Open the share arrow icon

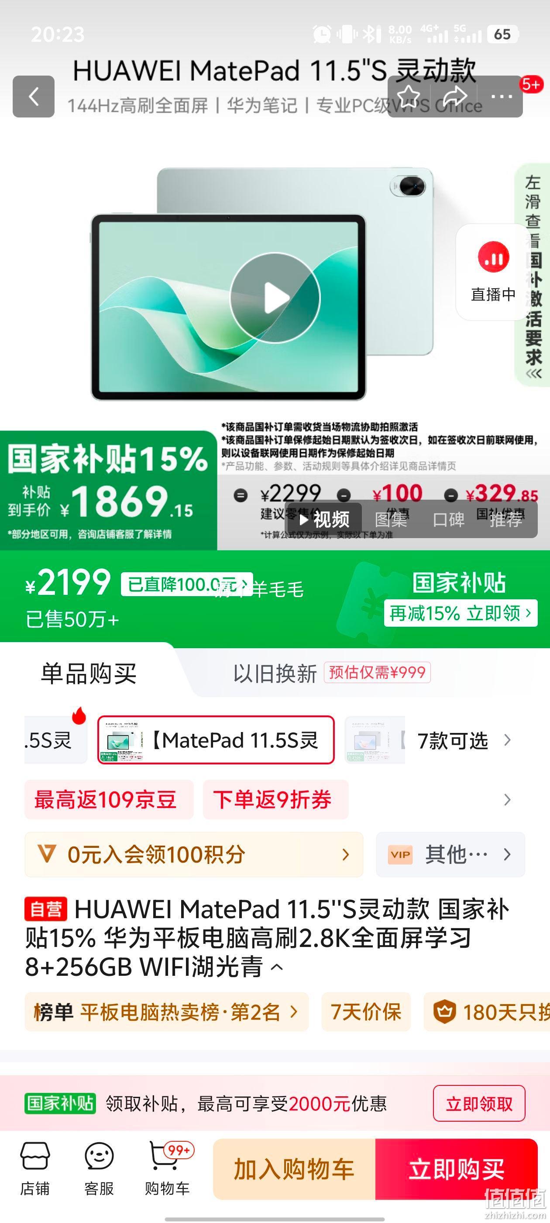click(455, 97)
